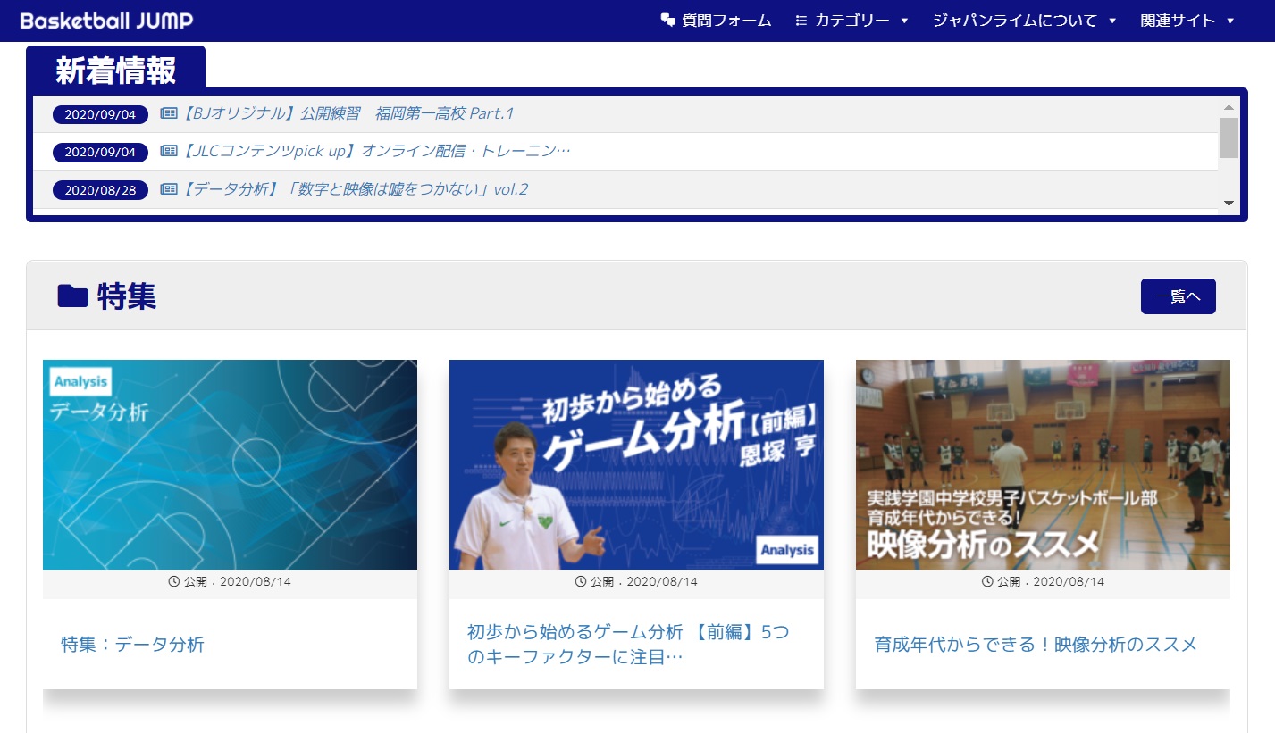The height and width of the screenshot is (733, 1275).
Task: Click the newspaper icon on the データ分析 news item
Action: click(x=169, y=189)
